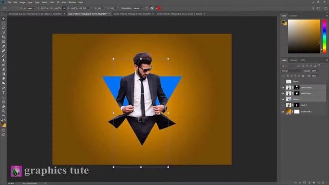Pick a color in the color field

[x=304, y=36]
